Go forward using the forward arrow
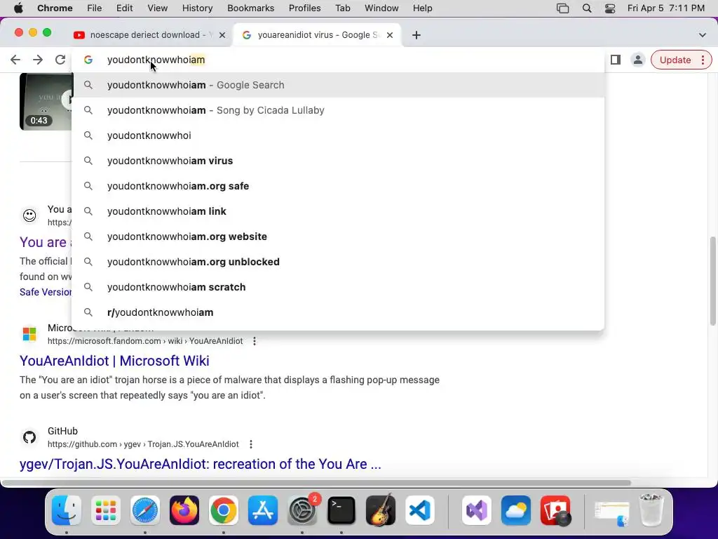 click(38, 60)
